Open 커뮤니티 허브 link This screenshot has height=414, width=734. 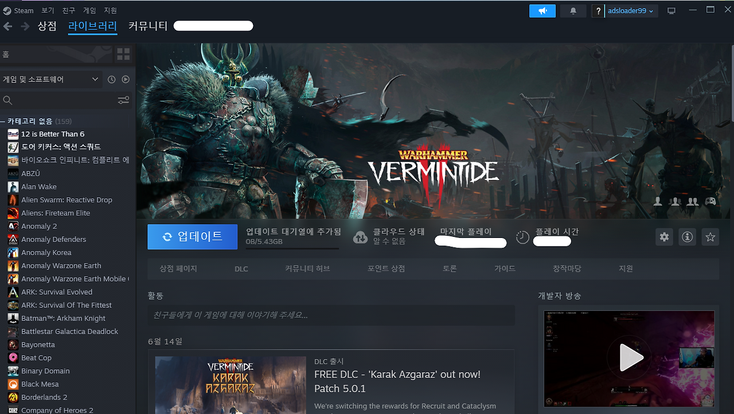(307, 268)
